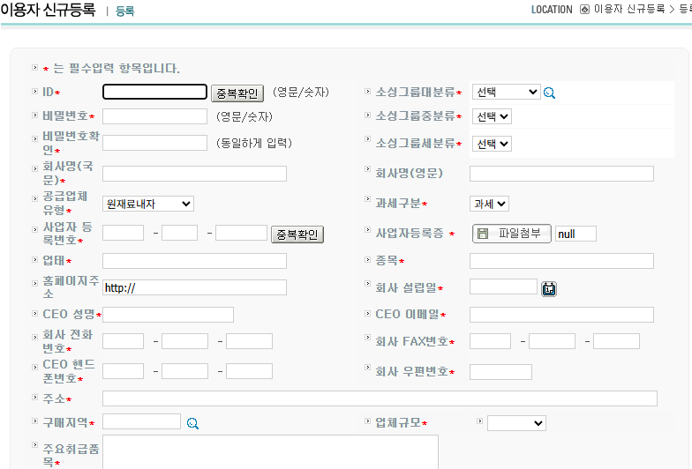The image size is (692, 469).
Task: Click the 회사명(국문) input field
Action: pyautogui.click(x=194, y=174)
